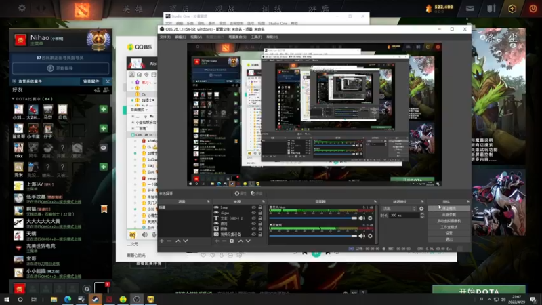Open first mixer channel gear settings
Screen dimensions: 542x305
pos(370,218)
